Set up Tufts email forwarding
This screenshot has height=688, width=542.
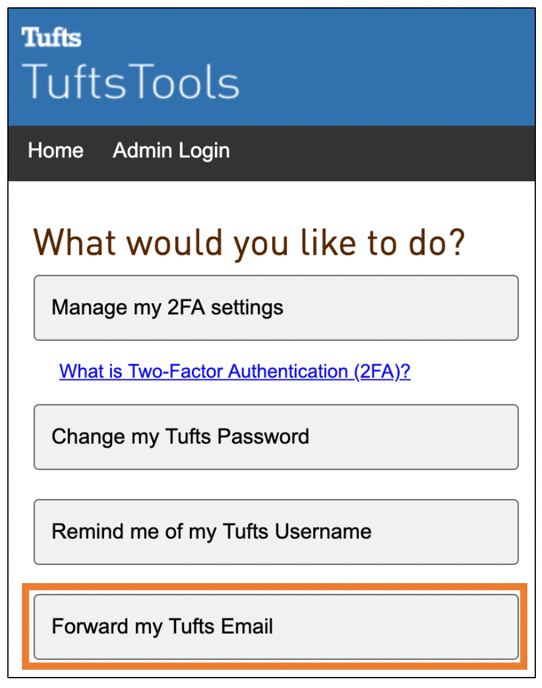pos(276,627)
